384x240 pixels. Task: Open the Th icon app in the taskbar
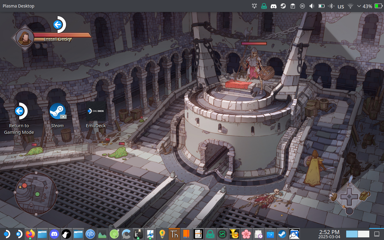(174, 234)
